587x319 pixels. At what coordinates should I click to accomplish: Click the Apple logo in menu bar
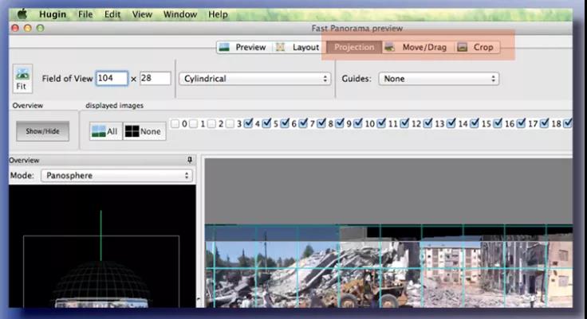coord(22,14)
